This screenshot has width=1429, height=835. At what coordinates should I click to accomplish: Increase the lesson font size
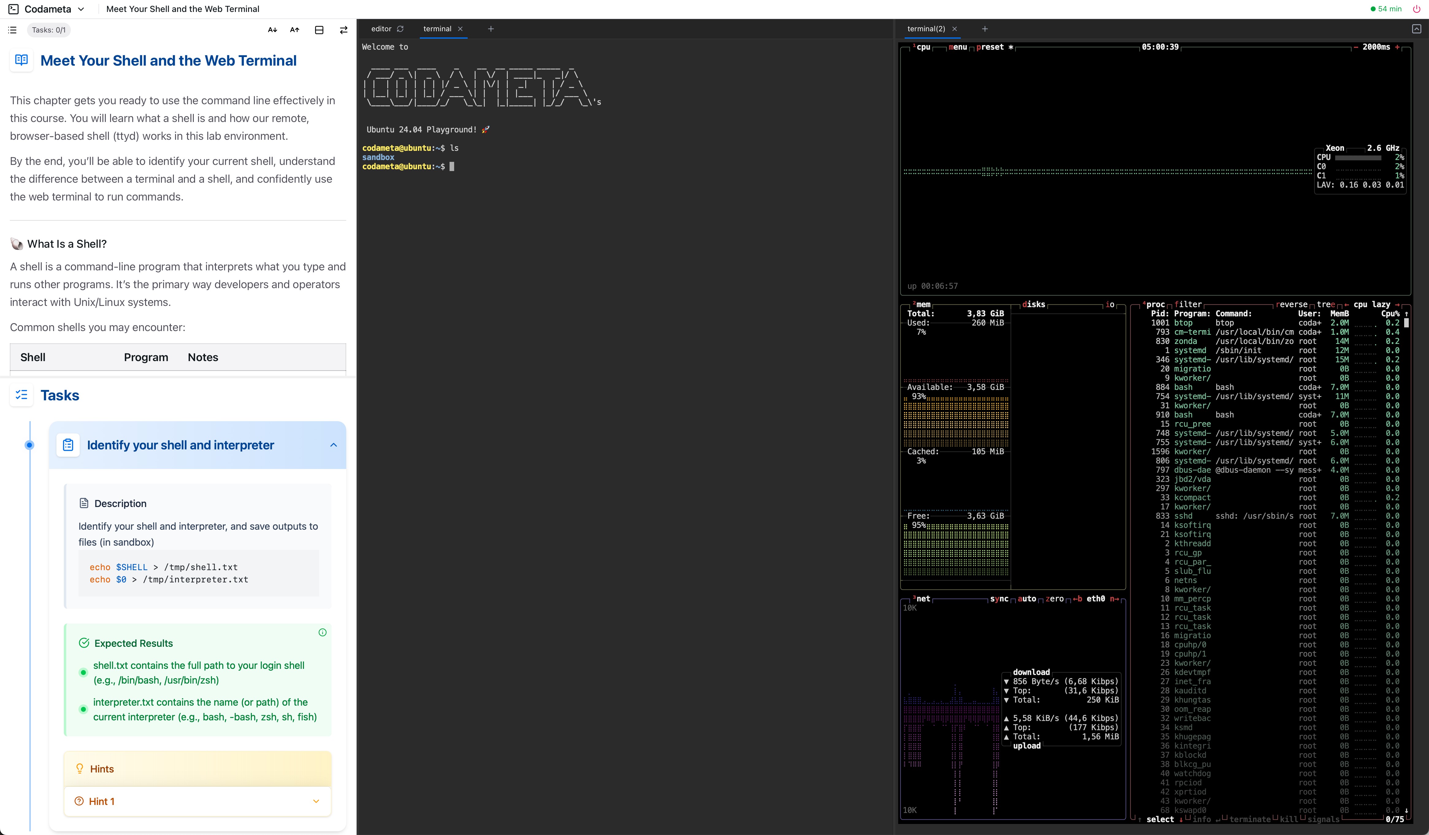[x=294, y=30]
